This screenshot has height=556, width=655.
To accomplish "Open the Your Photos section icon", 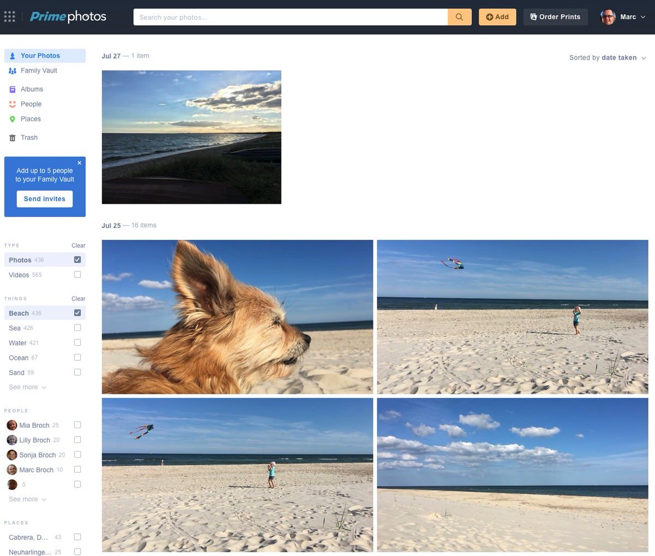I will click(x=12, y=55).
